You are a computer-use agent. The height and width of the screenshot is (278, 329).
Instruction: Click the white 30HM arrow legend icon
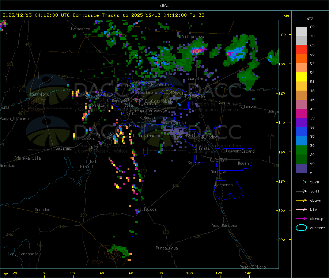[x=301, y=191]
